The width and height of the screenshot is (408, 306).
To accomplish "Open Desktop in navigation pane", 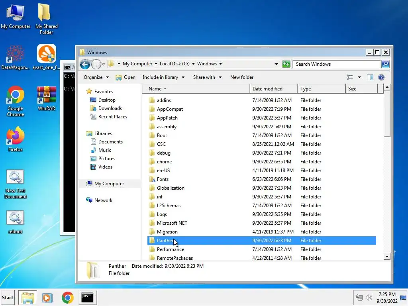I will [103, 100].
